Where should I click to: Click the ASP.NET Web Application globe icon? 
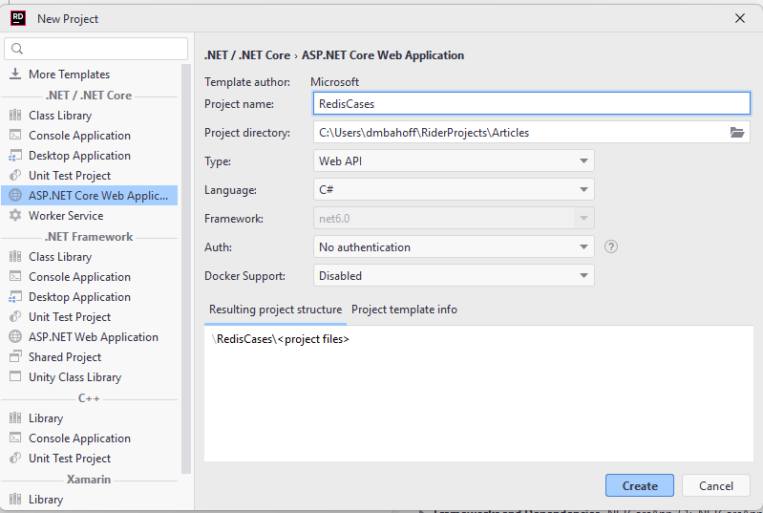click(15, 337)
